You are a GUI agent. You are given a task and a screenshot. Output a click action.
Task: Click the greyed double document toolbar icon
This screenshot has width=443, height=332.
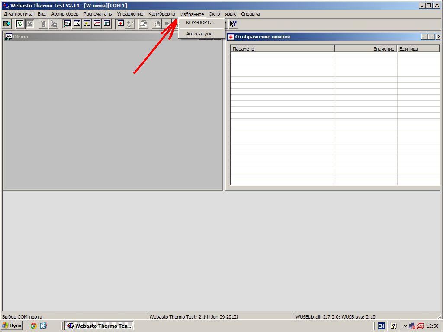(53, 24)
